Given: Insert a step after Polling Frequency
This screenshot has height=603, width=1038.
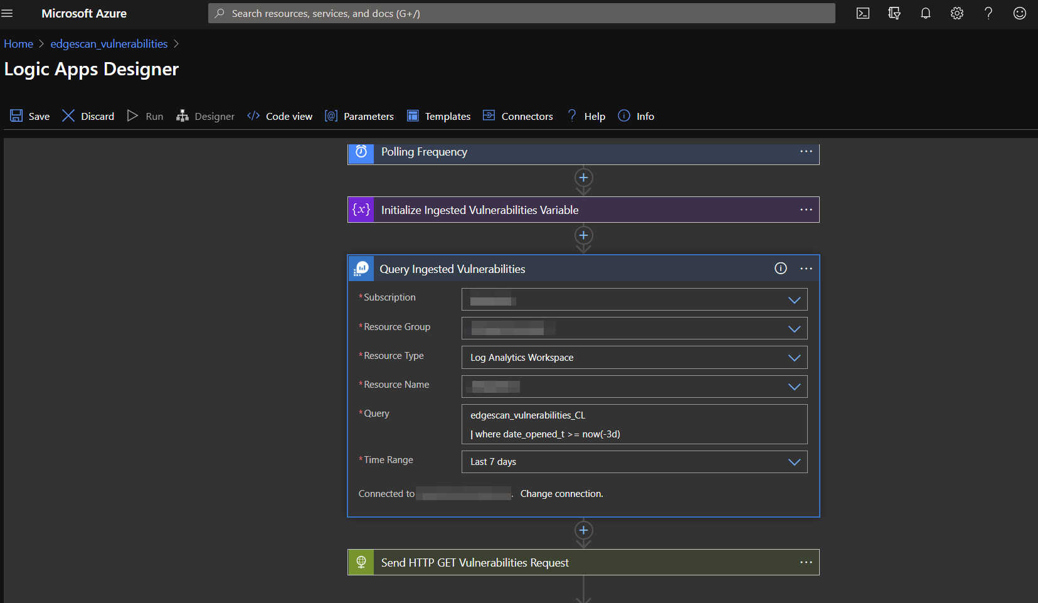Looking at the screenshot, I should [x=583, y=178].
